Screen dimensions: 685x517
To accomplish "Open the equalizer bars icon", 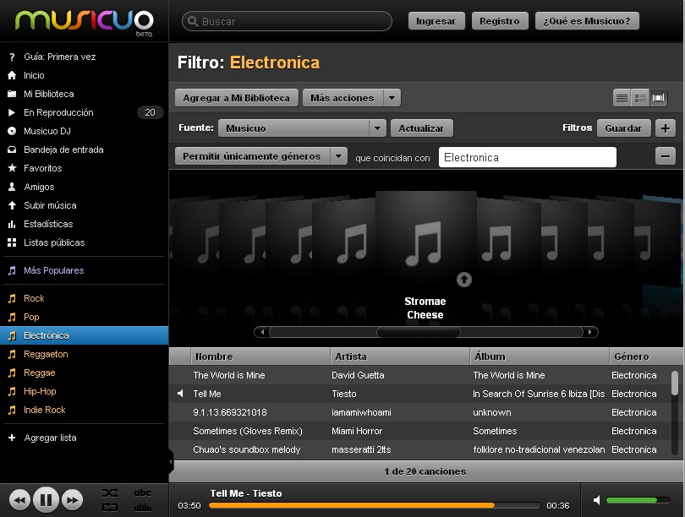I will tap(142, 507).
